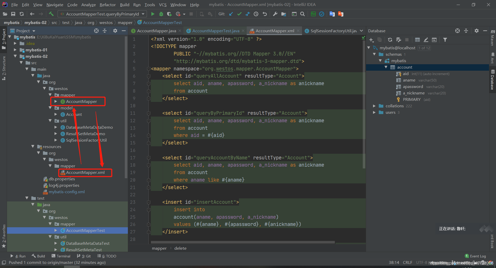
Task: Expand the .idea folder
Action: (15, 43)
